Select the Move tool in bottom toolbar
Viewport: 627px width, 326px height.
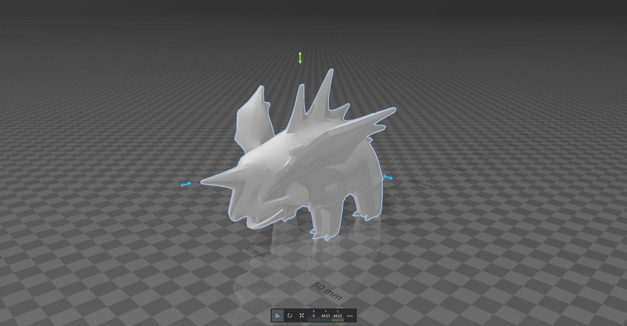coord(277,315)
